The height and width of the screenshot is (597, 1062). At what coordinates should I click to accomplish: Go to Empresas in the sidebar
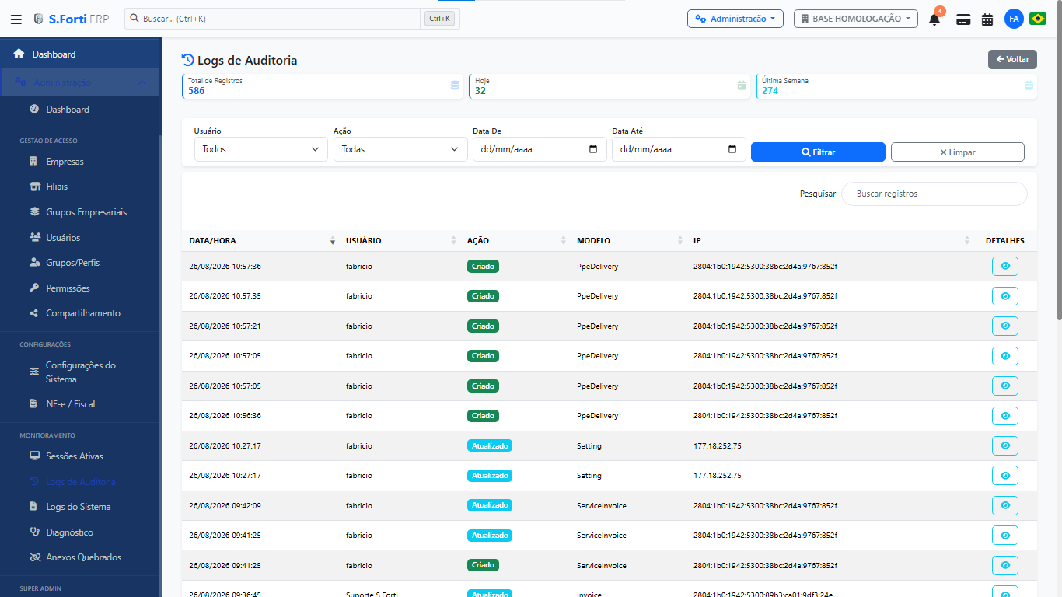pyautogui.click(x=65, y=162)
